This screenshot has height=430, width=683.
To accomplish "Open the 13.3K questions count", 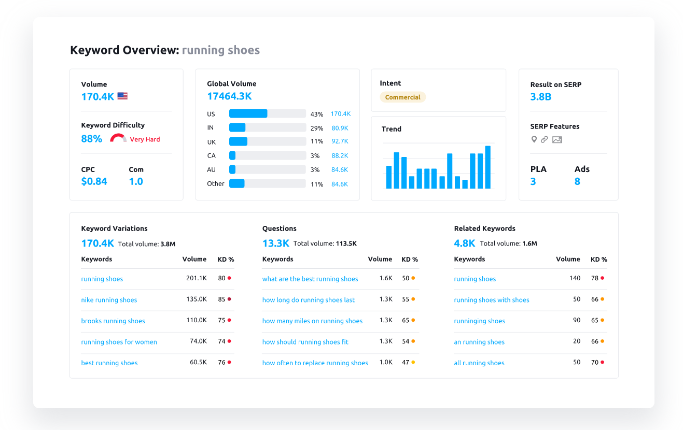I will click(x=276, y=243).
